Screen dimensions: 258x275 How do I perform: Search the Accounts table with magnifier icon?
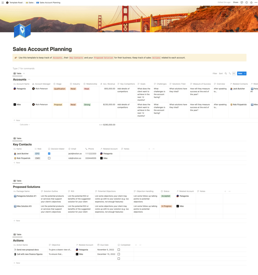click(x=226, y=74)
